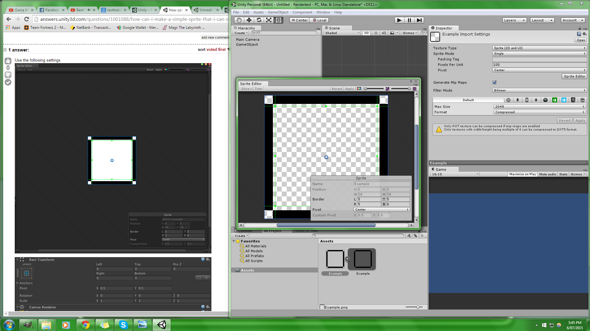The height and width of the screenshot is (331, 590).
Task: Toggle Maximize on Play
Action: click(522, 174)
